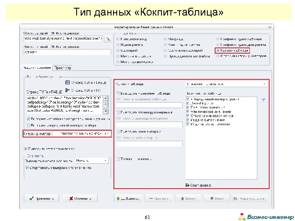The height and width of the screenshot is (221, 295).
Task: Click the Сортировка sort icon
Action: click(187, 185)
